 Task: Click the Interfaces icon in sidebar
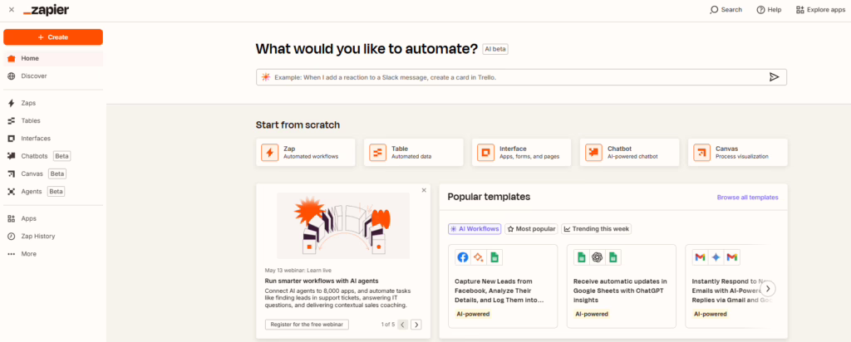click(12, 139)
